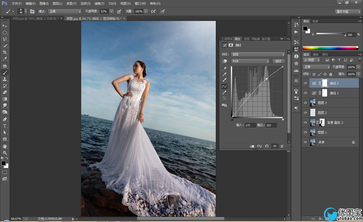Select the Eyedropper tool in the left toolbar
Screen dimensions: 363x222
pos(5,59)
